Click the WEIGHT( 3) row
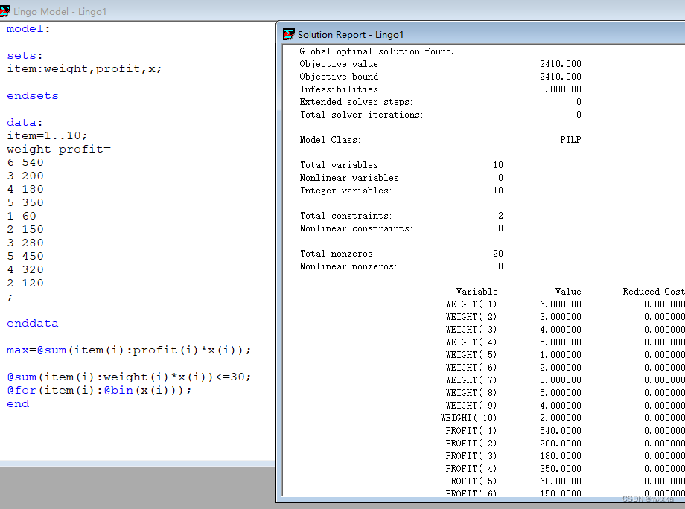Viewport: 685px width, 509px height. click(x=565, y=330)
